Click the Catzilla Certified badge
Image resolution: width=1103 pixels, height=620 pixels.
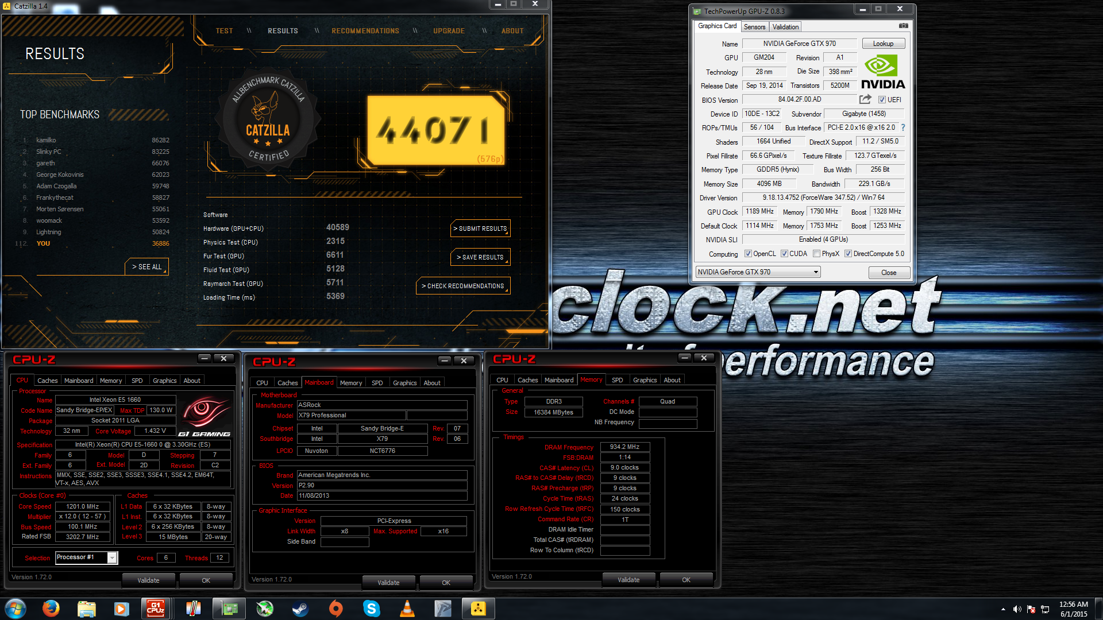[268, 119]
